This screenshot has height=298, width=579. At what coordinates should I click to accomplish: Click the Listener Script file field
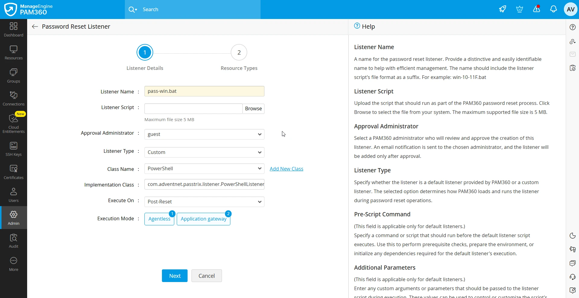[x=194, y=109]
